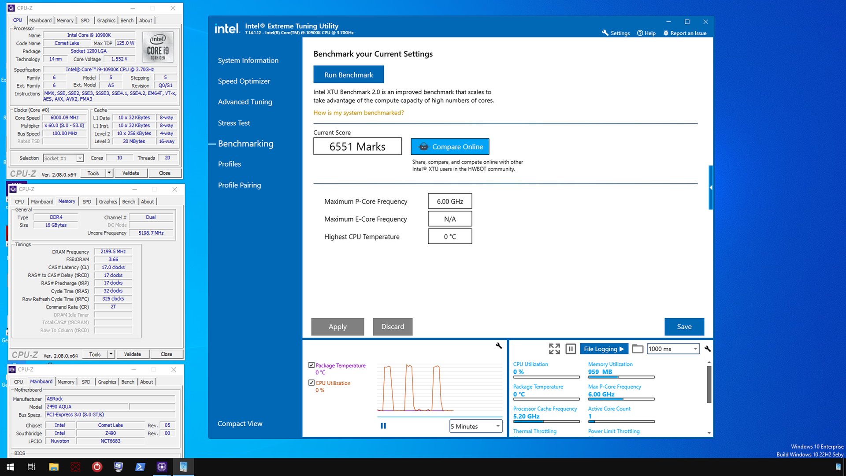Viewport: 846px width, 476px height.
Task: Click the red power taskbar icon
Action: 97,467
